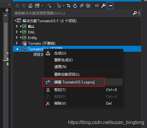Click the solution file icon

[x=19, y=21]
